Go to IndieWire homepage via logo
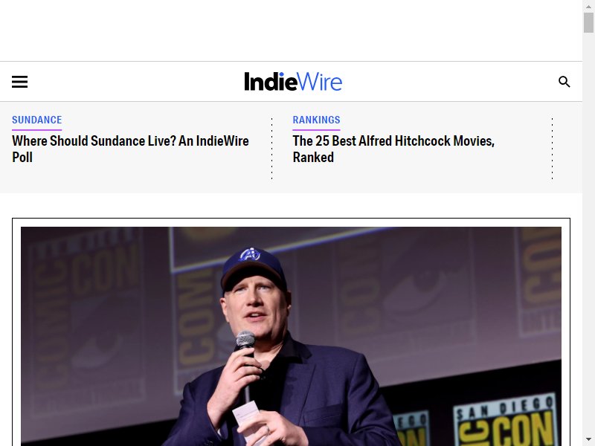595x446 pixels. point(293,82)
